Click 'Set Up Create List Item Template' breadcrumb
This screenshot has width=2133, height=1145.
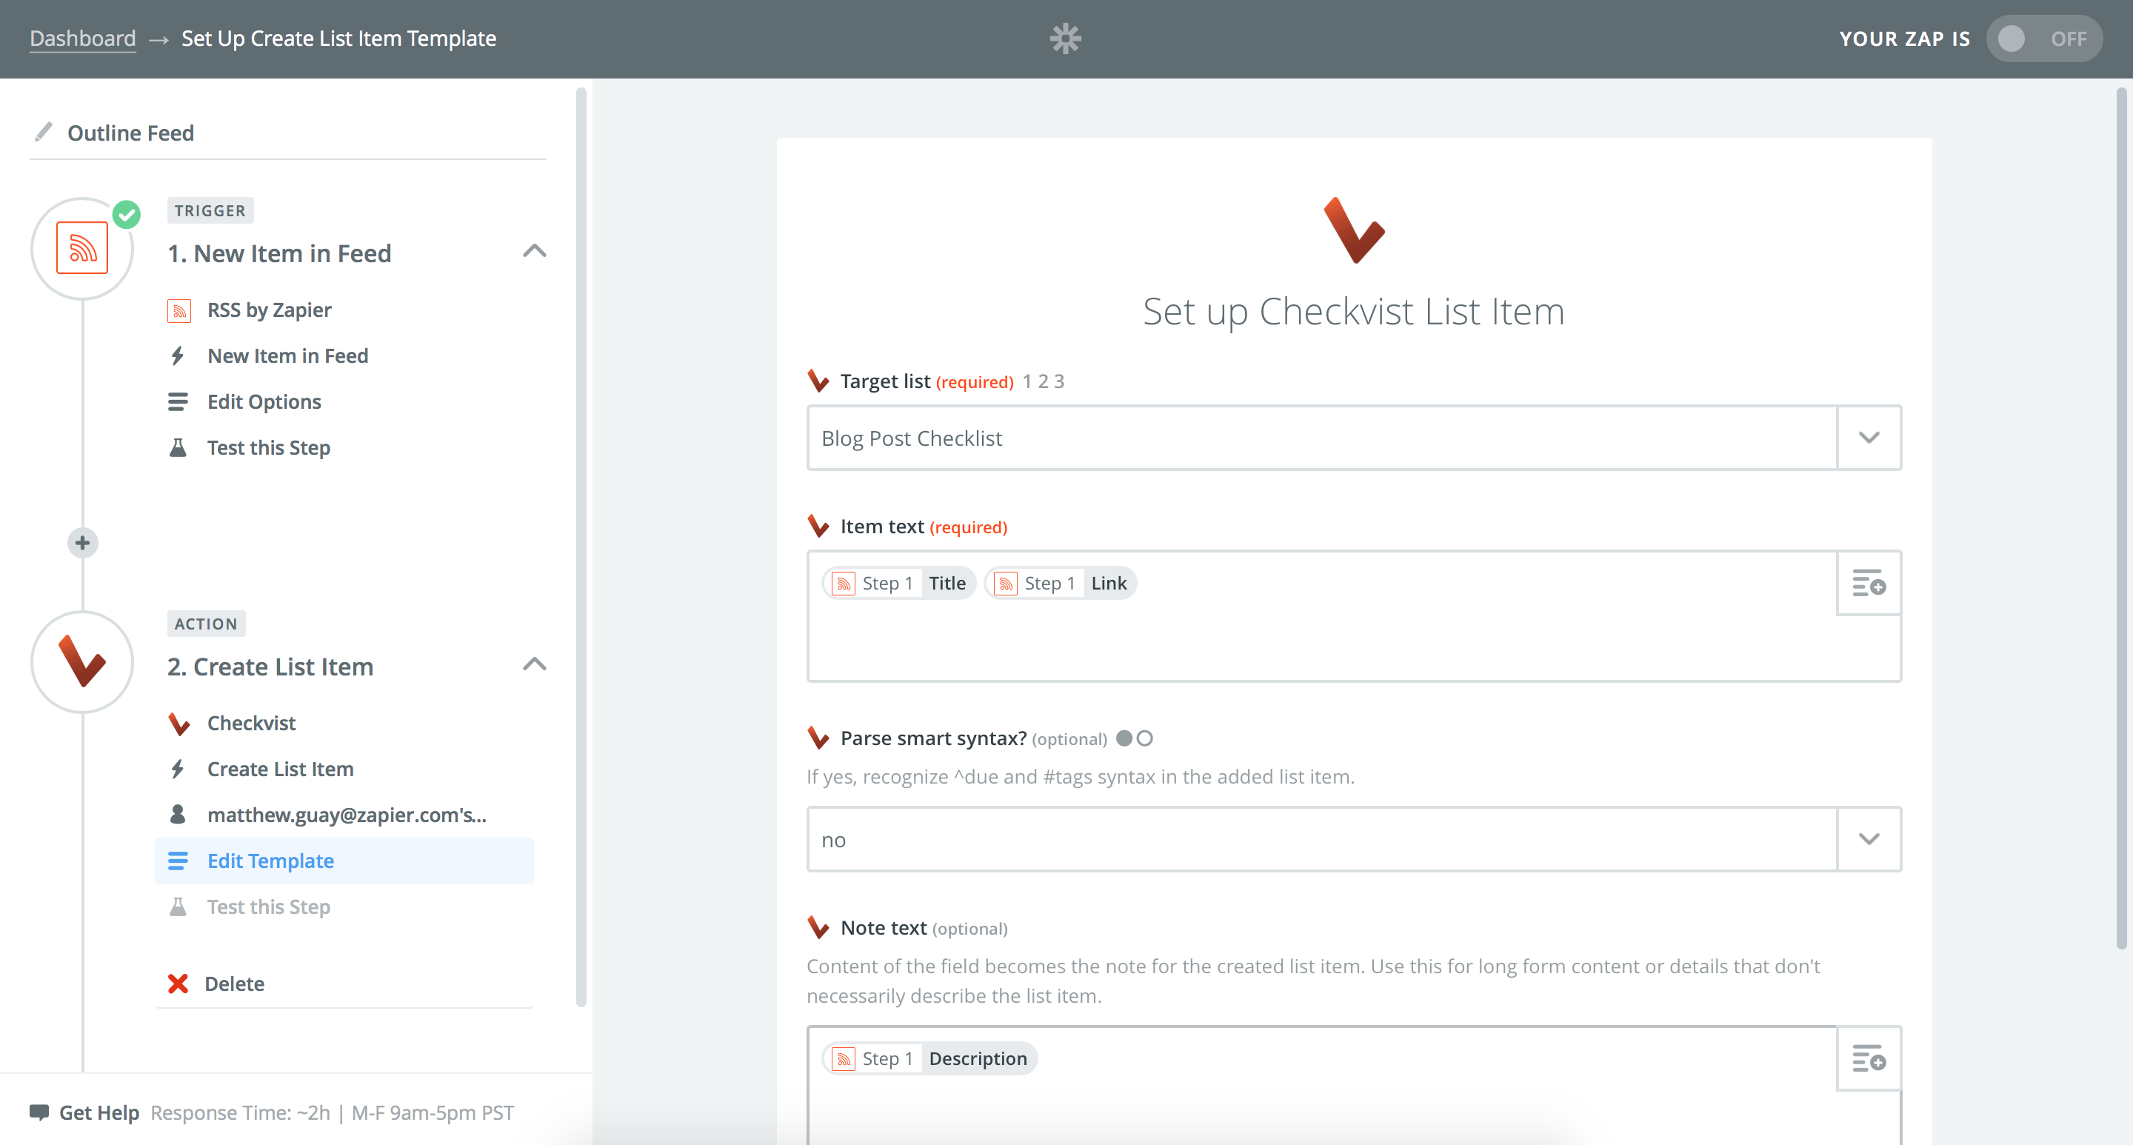point(338,39)
